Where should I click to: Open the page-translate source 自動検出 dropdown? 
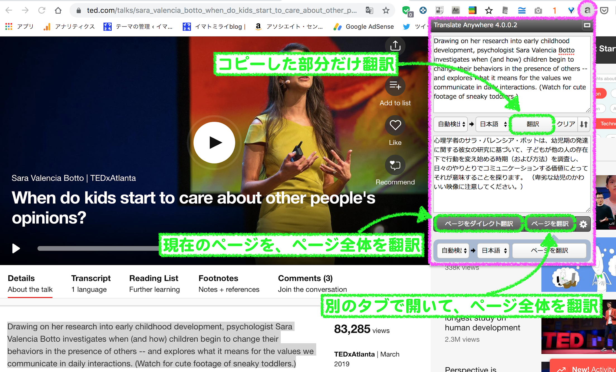point(452,251)
